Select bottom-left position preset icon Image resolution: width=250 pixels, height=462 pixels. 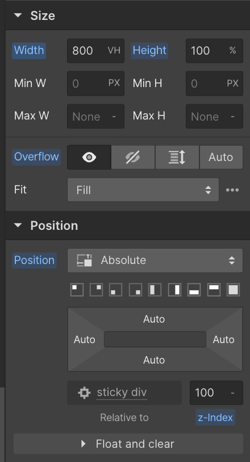click(115, 290)
